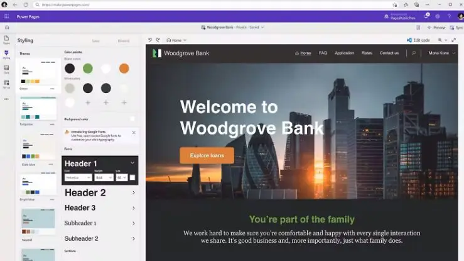Go to home icon below app launcher
Image resolution: width=464 pixels, height=261 pixels.
pyautogui.click(x=7, y=27)
